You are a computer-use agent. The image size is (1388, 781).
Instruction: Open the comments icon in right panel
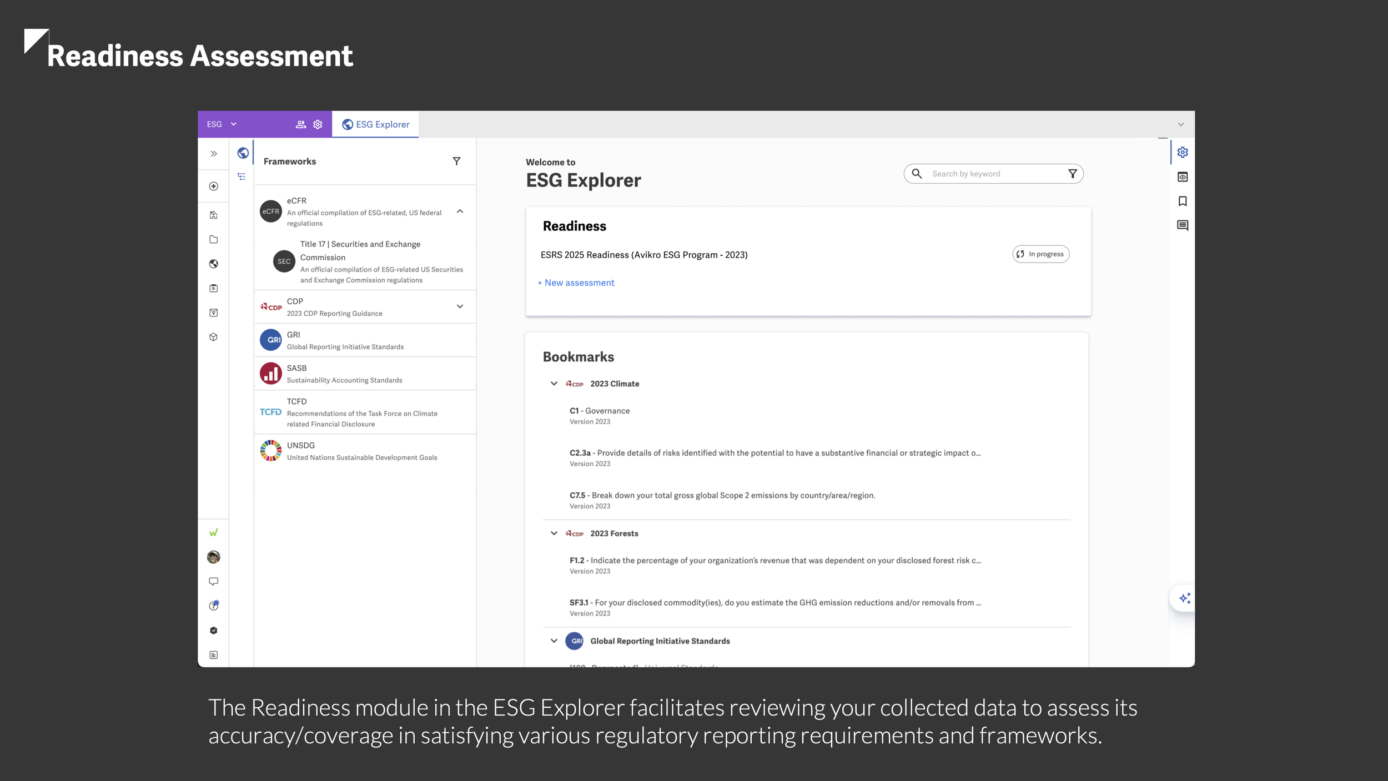(x=1183, y=225)
